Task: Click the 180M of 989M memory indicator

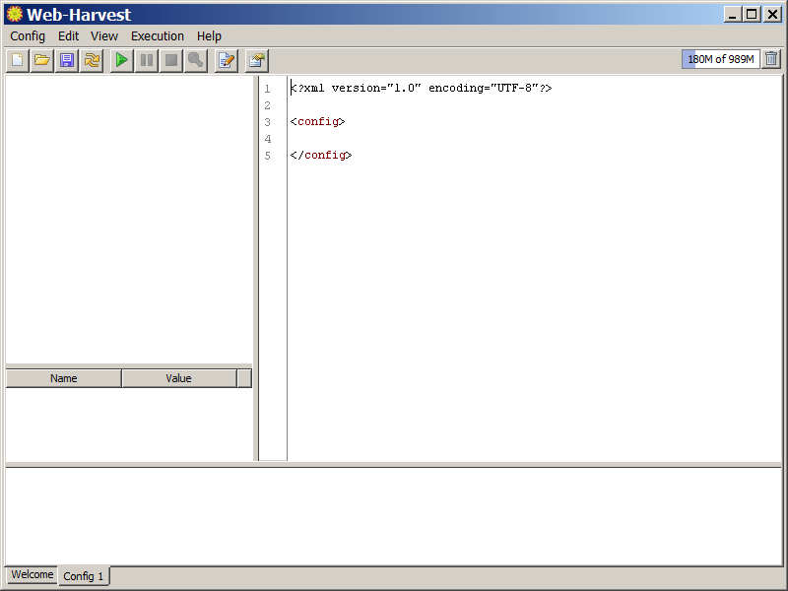Action: (720, 58)
